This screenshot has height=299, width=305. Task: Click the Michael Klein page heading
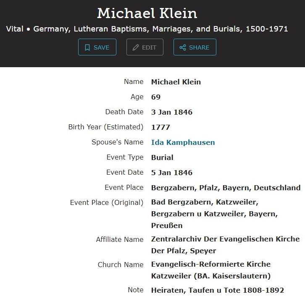coord(147,13)
